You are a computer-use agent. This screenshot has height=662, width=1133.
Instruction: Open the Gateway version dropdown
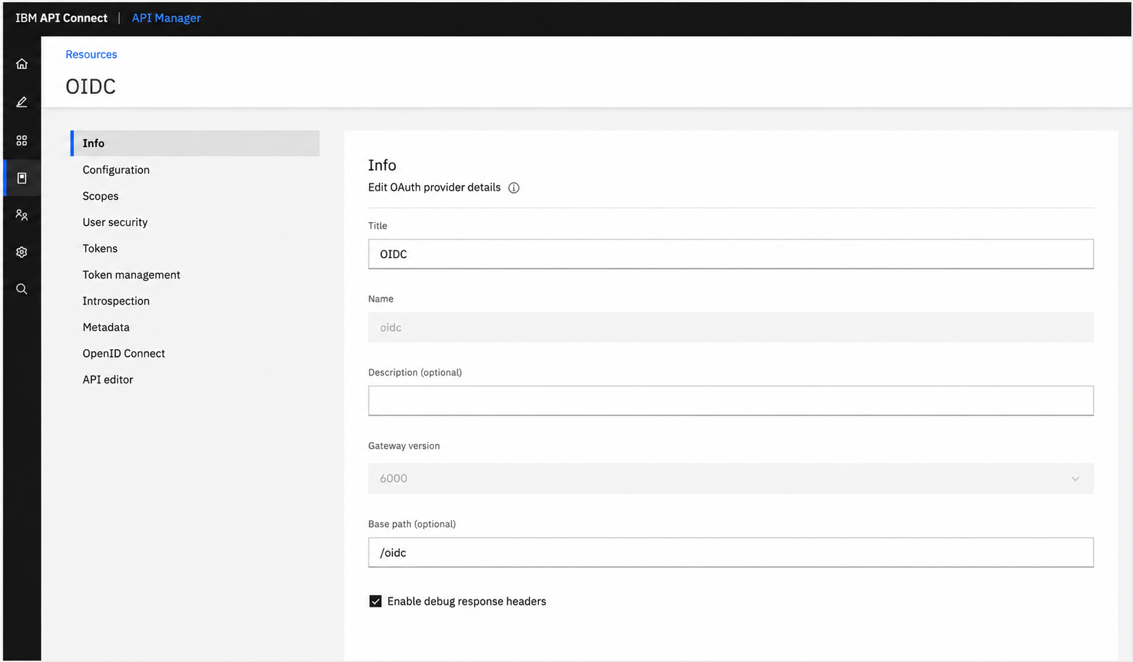[x=731, y=478]
